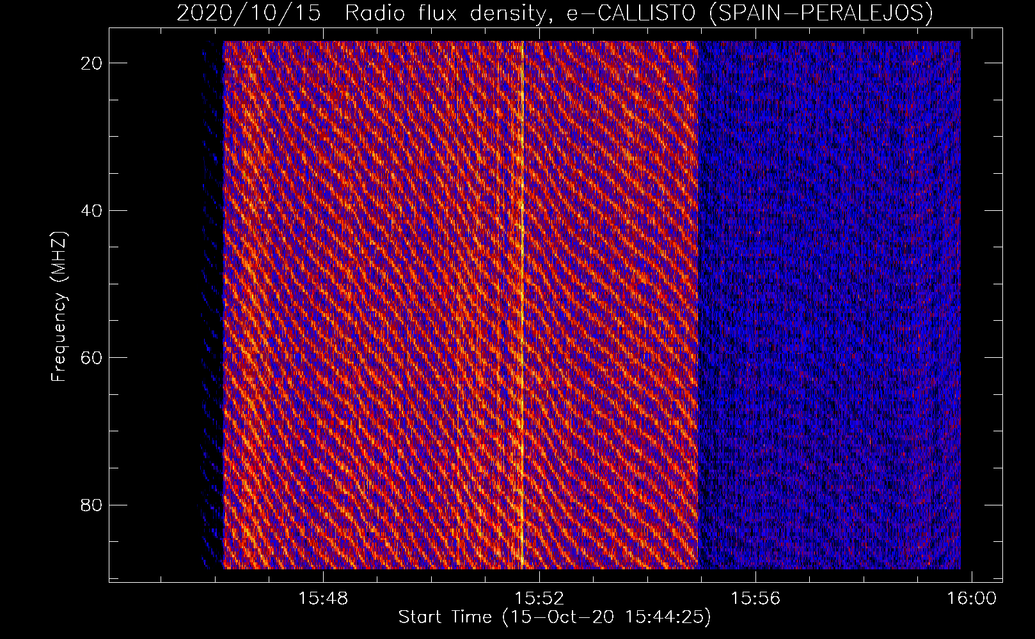The image size is (1035, 639).
Task: Click the 16:00 time tick label
Action: 972,599
